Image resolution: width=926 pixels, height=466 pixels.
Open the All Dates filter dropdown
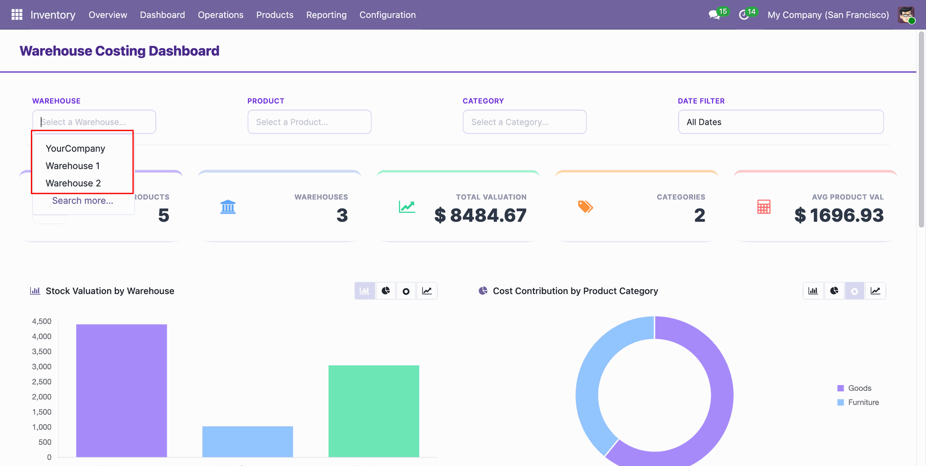coord(781,122)
